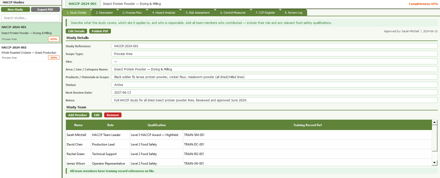Click Level 3 HACCP Award — Highfield cell
Screen dimensions: 440x178
tap(156, 135)
